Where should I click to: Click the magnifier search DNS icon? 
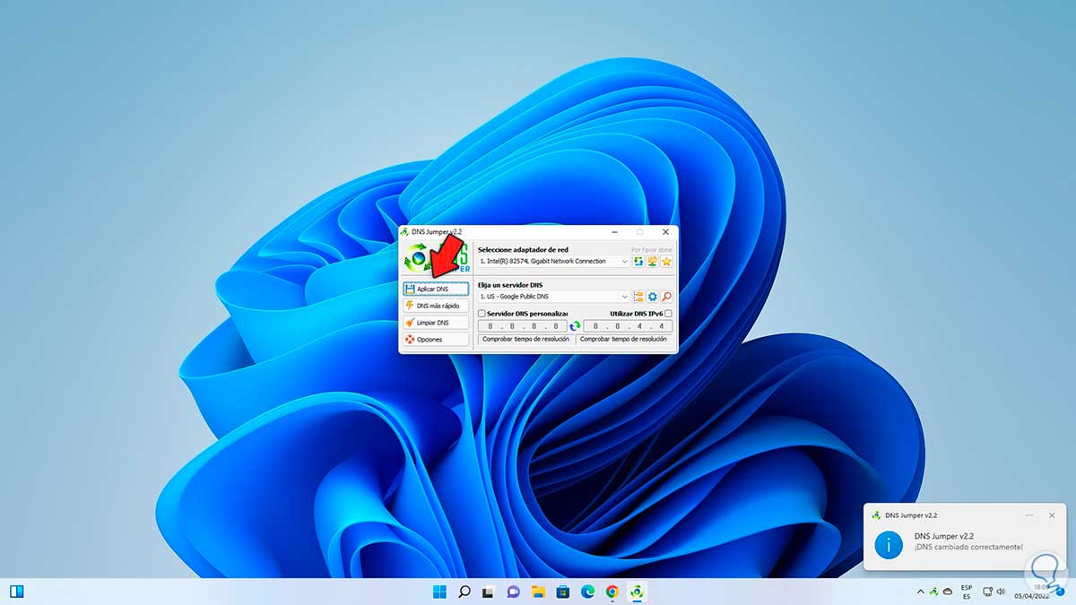point(666,297)
